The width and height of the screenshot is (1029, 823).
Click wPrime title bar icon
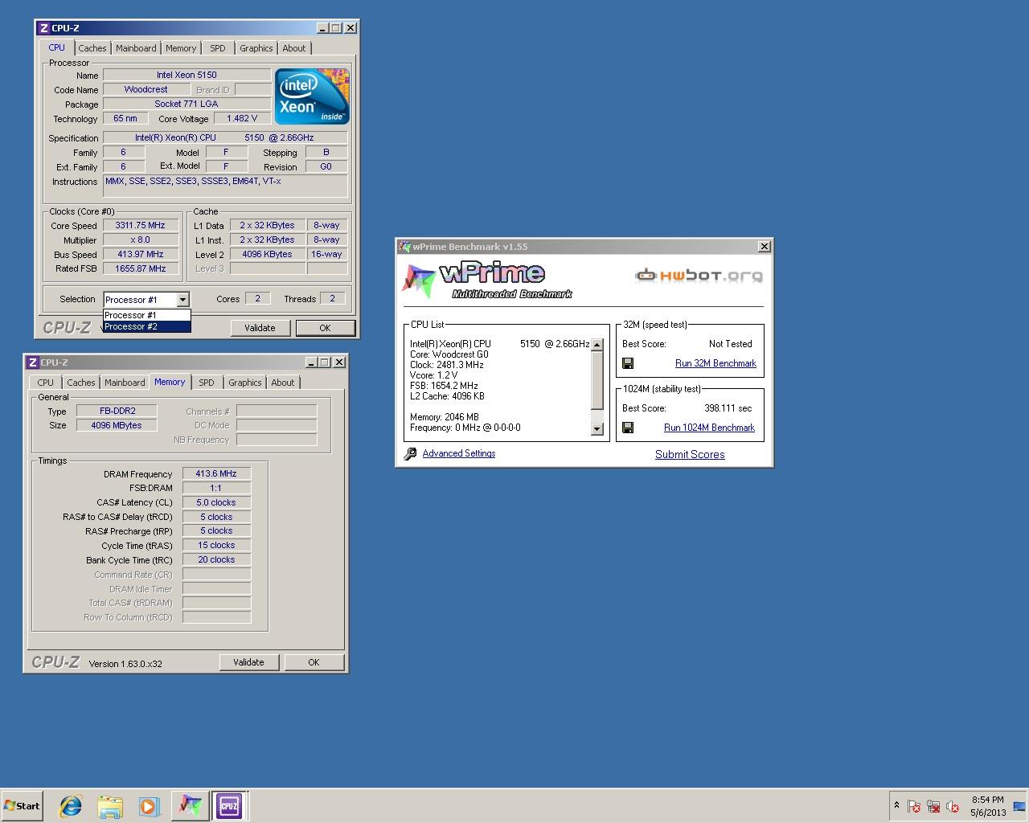tap(405, 247)
